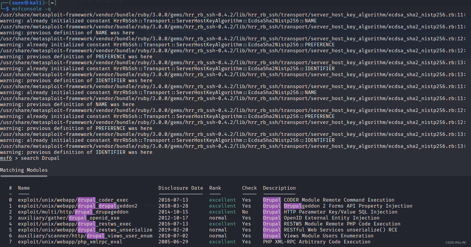This screenshot has height=247, width=471.
Task: Click 'RESTful Web Services unserialize() RCE' description
Action: coord(341,230)
